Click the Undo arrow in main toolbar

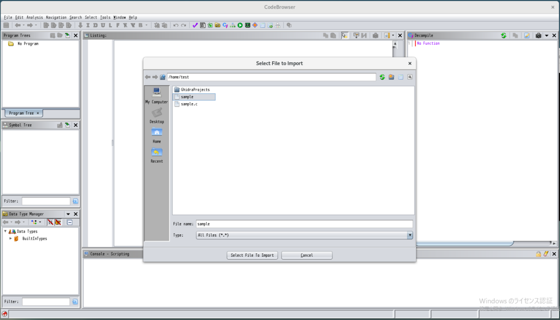click(x=176, y=25)
